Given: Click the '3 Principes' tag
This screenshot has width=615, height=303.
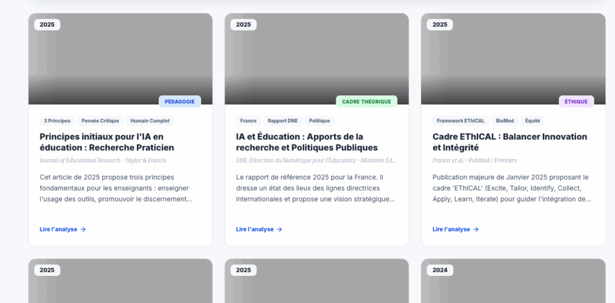Looking at the screenshot, I should (57, 121).
